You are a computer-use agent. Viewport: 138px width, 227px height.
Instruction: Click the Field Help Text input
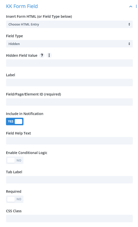69,141
